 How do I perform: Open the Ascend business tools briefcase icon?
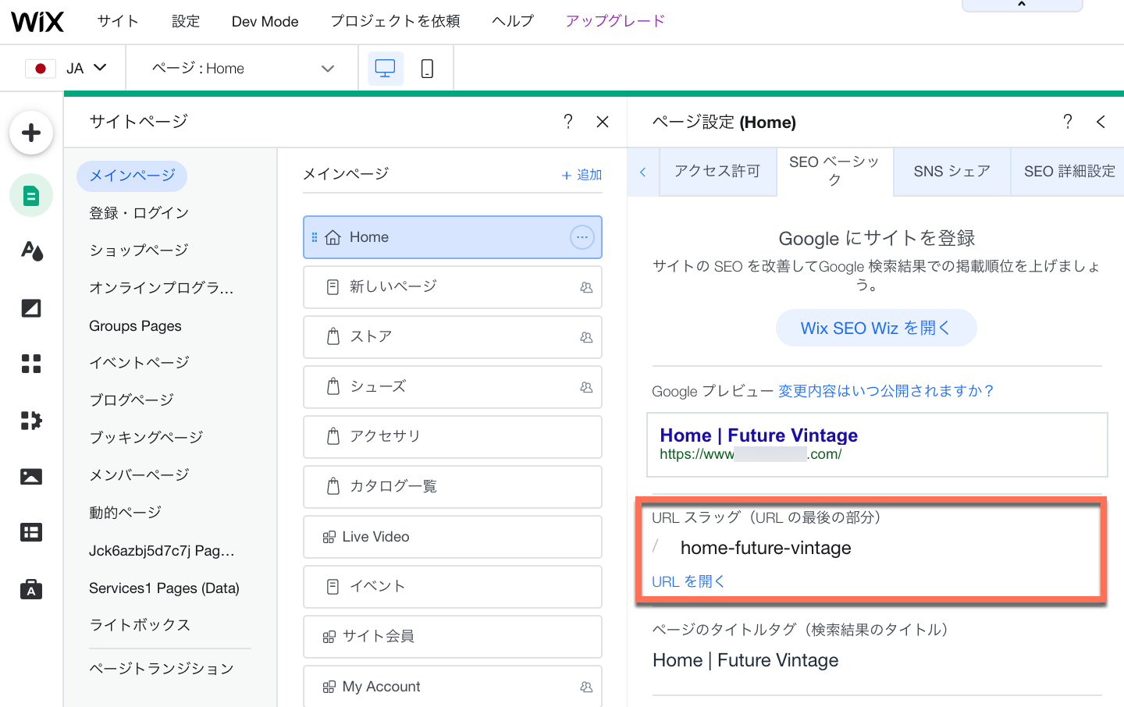pos(31,589)
